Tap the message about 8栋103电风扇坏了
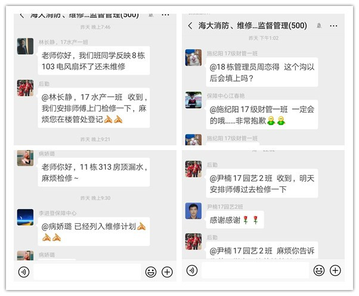Screen dimensions: 359x296 [x=94, y=61]
